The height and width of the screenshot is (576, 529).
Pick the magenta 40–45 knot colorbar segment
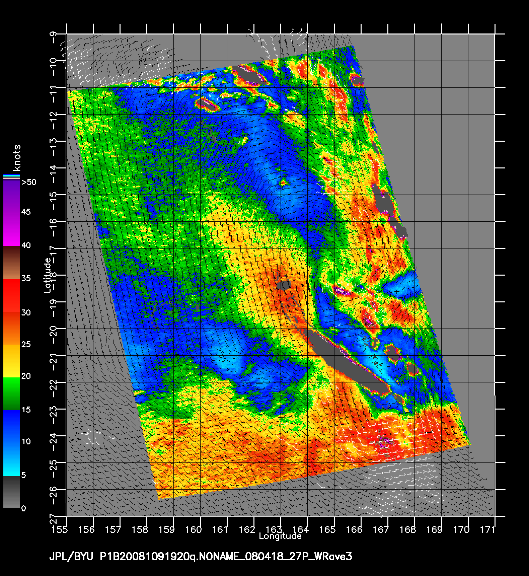tap(12, 230)
